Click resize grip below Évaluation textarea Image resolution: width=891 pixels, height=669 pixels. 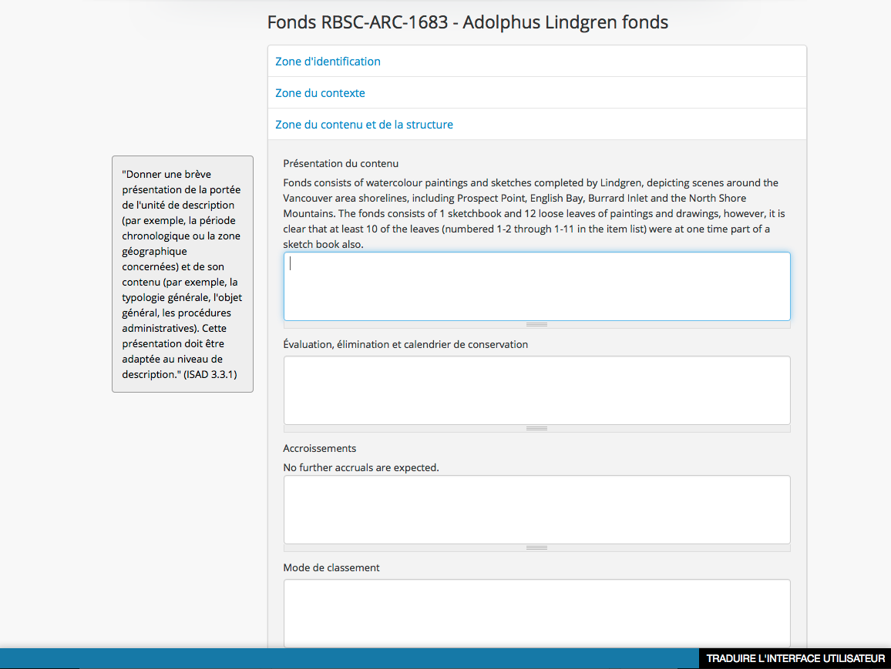pos(536,429)
